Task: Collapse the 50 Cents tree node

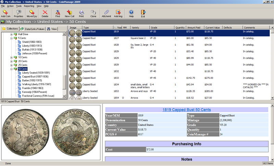Action: click(x=11, y=69)
